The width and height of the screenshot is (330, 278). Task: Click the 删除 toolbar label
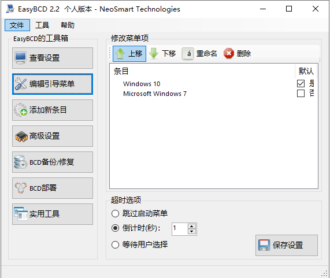tap(244, 53)
